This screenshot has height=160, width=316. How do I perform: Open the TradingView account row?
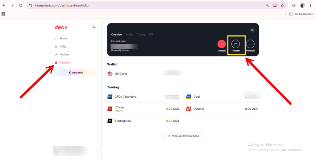pyautogui.click(x=143, y=121)
